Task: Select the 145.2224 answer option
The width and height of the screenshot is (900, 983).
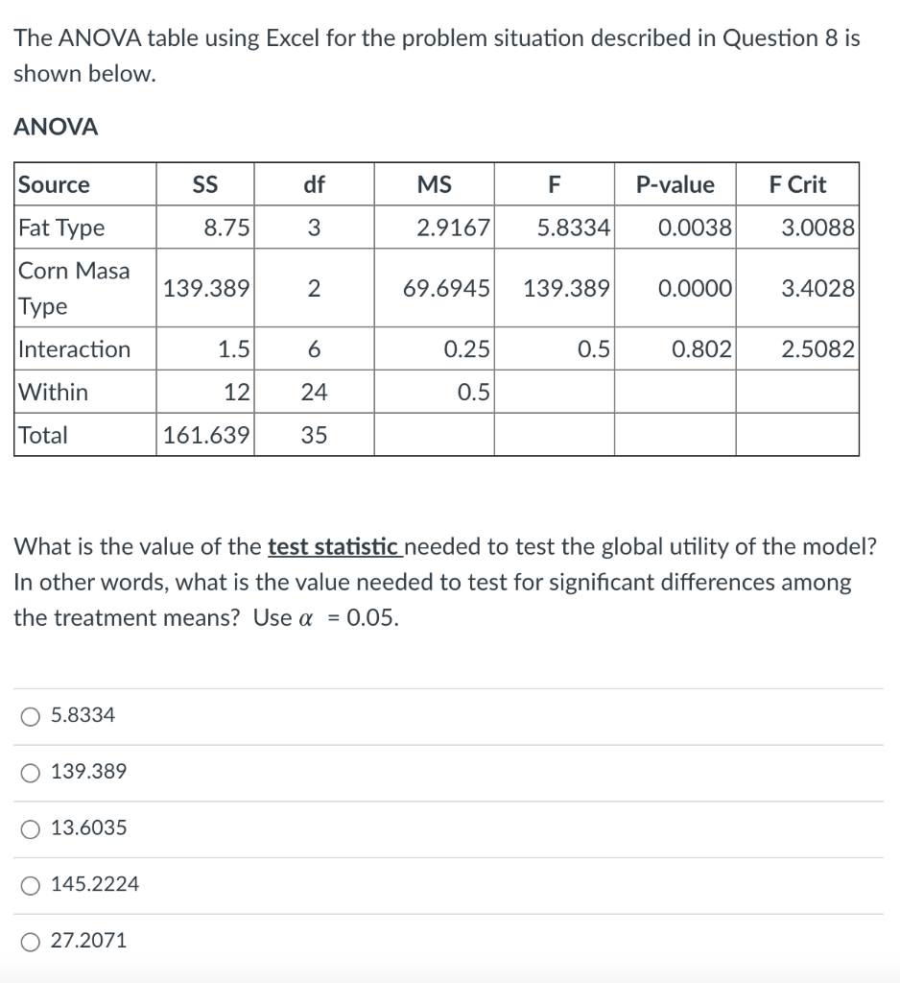Action: (32, 885)
